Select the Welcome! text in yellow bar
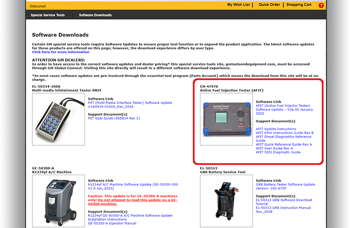This screenshot has height=228, width=352. point(38,6)
